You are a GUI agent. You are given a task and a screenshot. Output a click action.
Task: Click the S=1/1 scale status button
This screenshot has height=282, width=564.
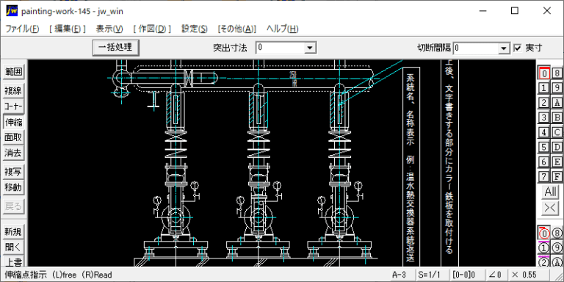pyautogui.click(x=432, y=275)
